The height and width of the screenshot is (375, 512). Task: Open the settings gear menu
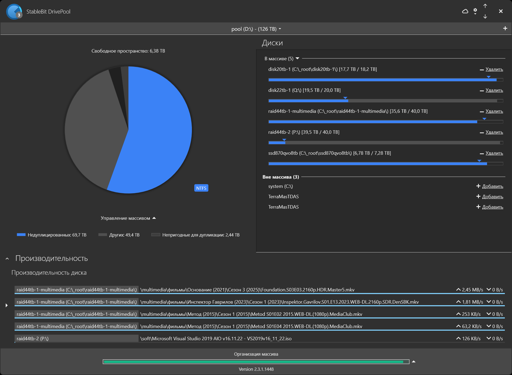[x=475, y=11]
